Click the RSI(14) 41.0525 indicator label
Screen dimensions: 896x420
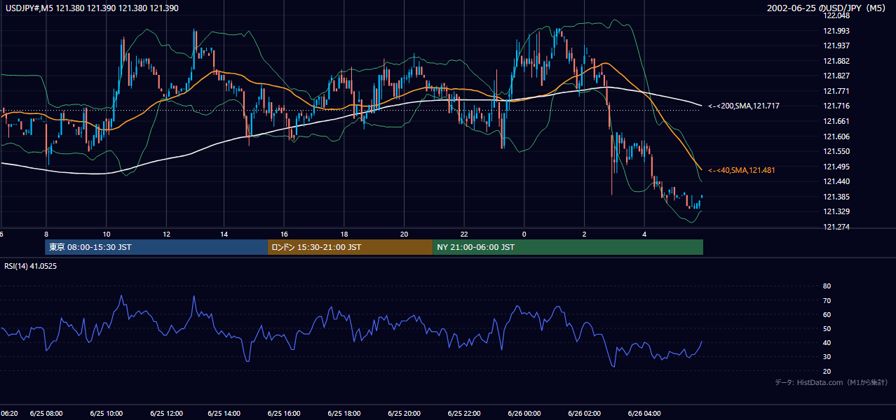coord(31,266)
